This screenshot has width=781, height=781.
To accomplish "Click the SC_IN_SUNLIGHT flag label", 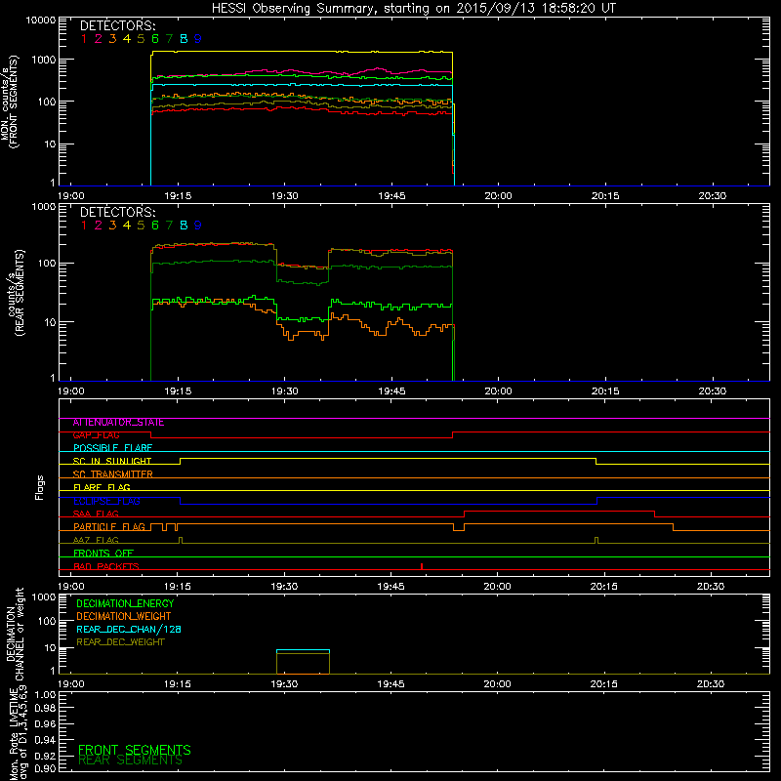I will (x=112, y=461).
